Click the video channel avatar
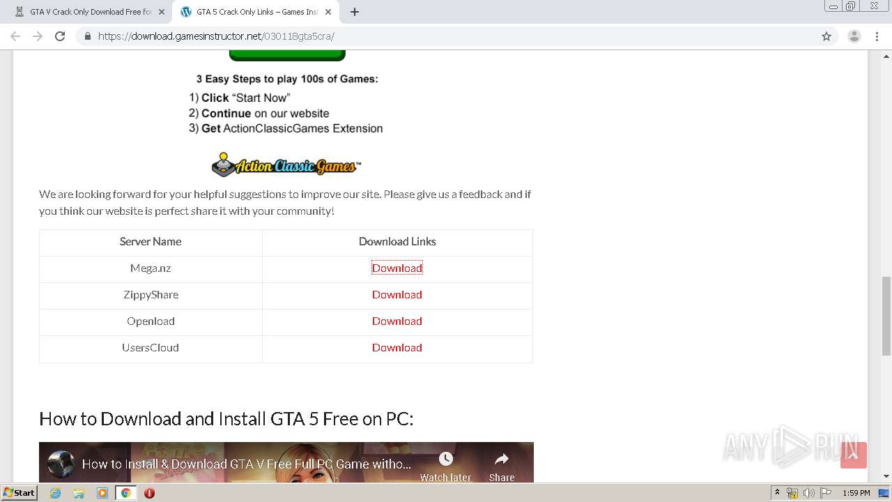Screen dimensions: 892x502 pos(61,464)
